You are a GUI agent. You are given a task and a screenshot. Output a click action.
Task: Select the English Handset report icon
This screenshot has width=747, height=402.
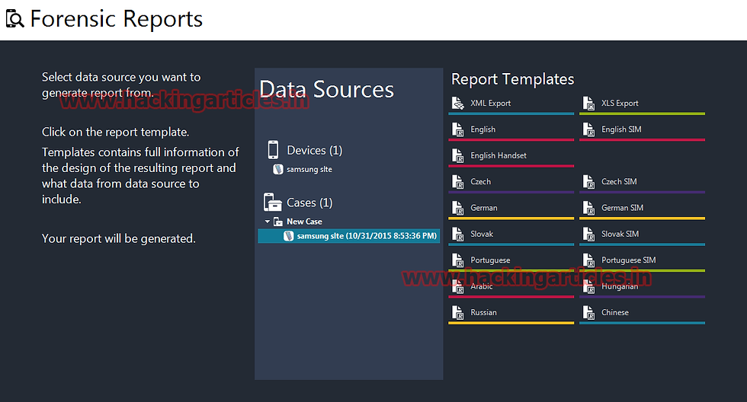pyautogui.click(x=457, y=155)
